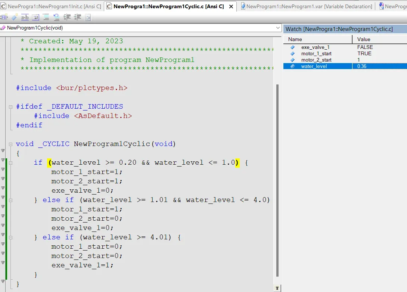The width and height of the screenshot is (407, 292).
Task: Open the NewProgram1.var Variable Declaration tab
Action: 307,6
